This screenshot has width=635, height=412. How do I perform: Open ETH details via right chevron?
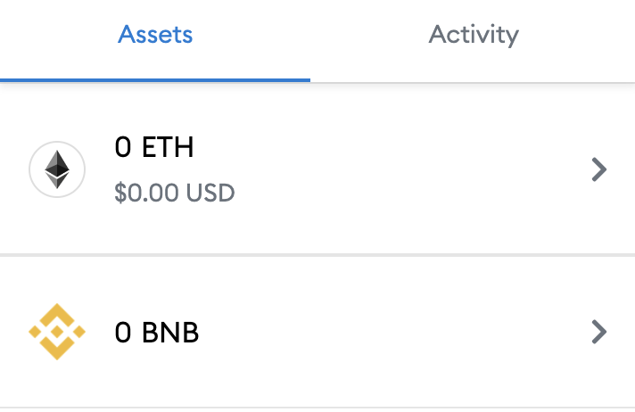click(x=599, y=169)
